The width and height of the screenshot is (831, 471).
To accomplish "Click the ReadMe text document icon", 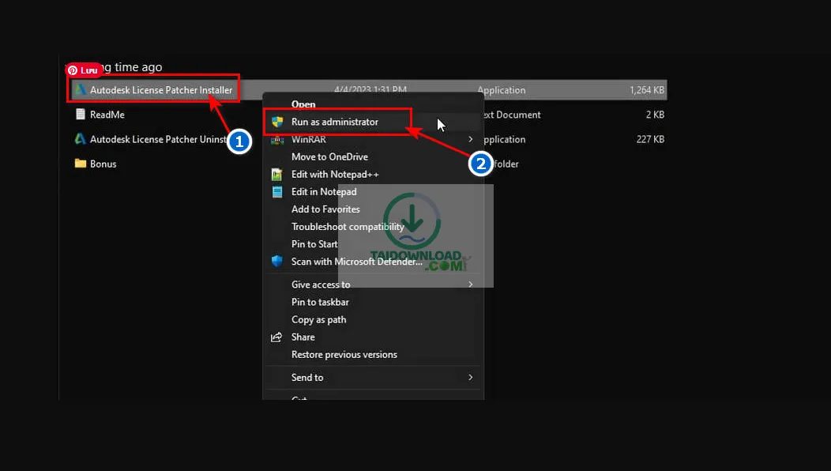I will 80,115.
